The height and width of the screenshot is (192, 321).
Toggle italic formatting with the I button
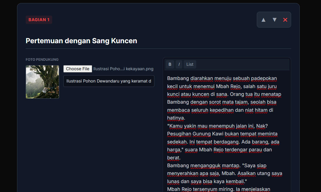click(x=179, y=64)
